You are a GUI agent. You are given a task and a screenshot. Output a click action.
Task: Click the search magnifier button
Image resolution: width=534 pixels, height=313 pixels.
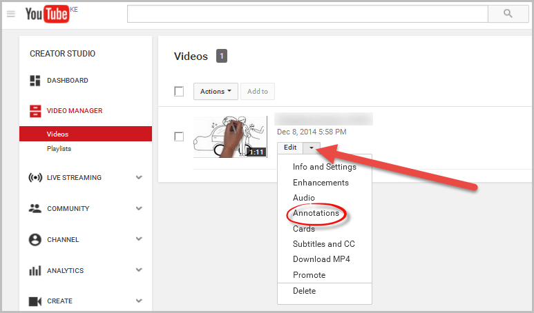(508, 14)
